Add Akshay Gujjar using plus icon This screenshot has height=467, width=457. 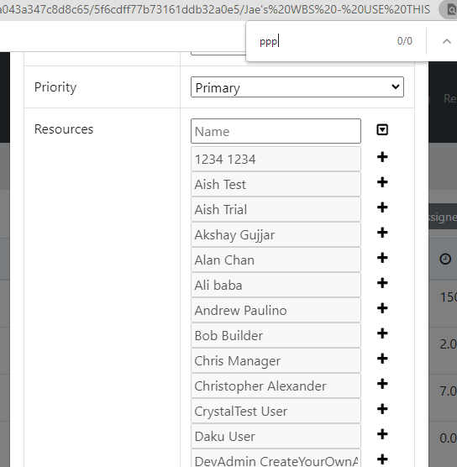(x=382, y=233)
